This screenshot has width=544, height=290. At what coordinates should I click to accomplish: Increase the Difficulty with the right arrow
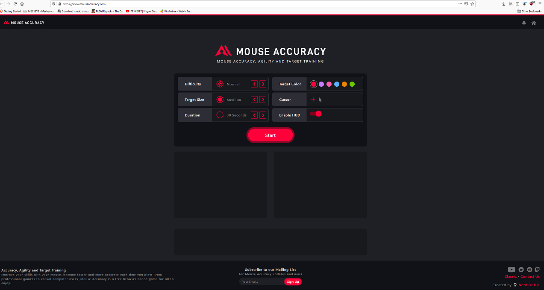pyautogui.click(x=263, y=84)
